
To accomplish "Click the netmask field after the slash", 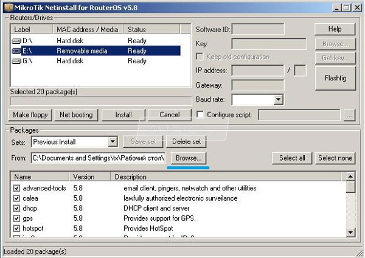I will [301, 71].
